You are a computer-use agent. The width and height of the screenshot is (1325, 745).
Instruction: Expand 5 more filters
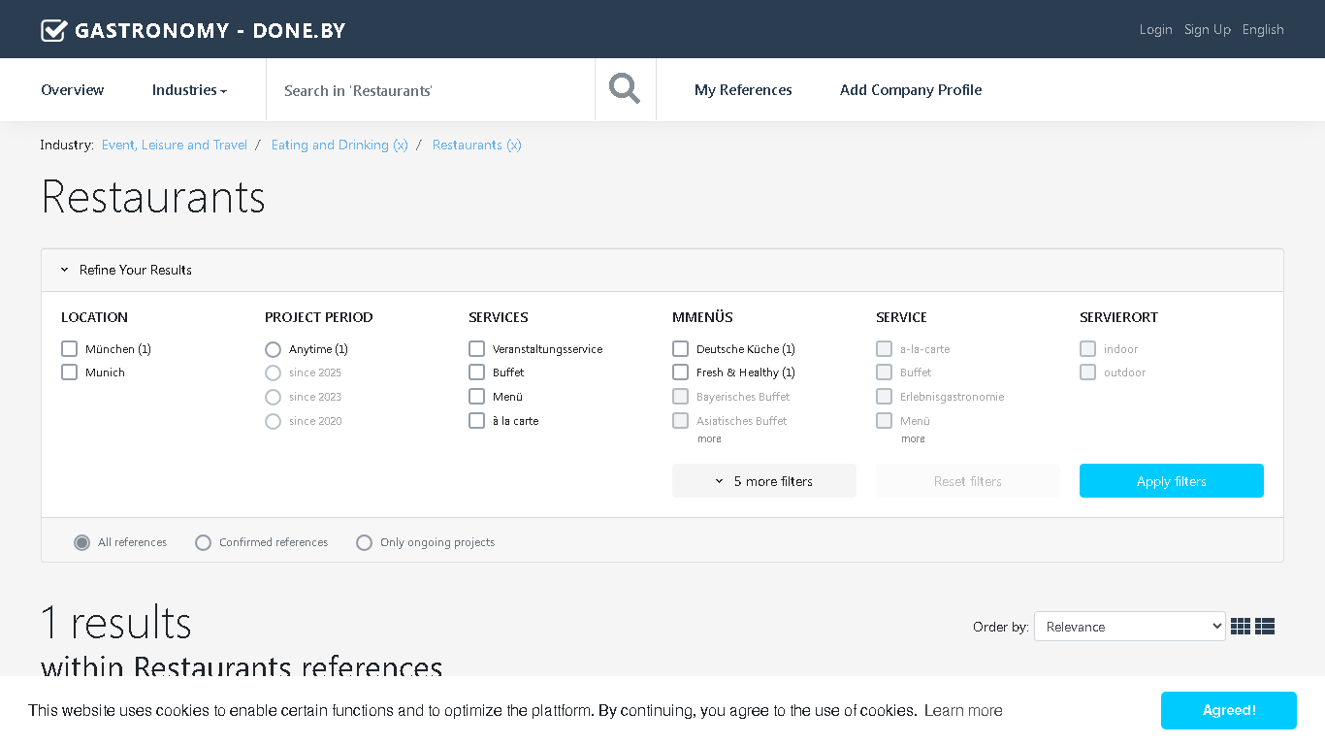coord(764,481)
